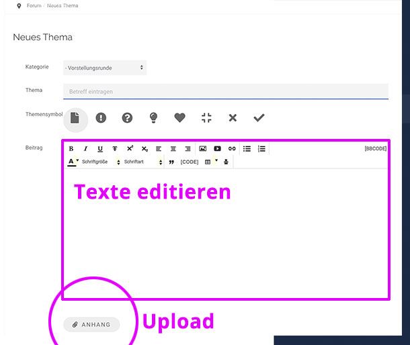Go to Forum in the breadcrumb
Screen dimensions: 410x345
click(33, 6)
